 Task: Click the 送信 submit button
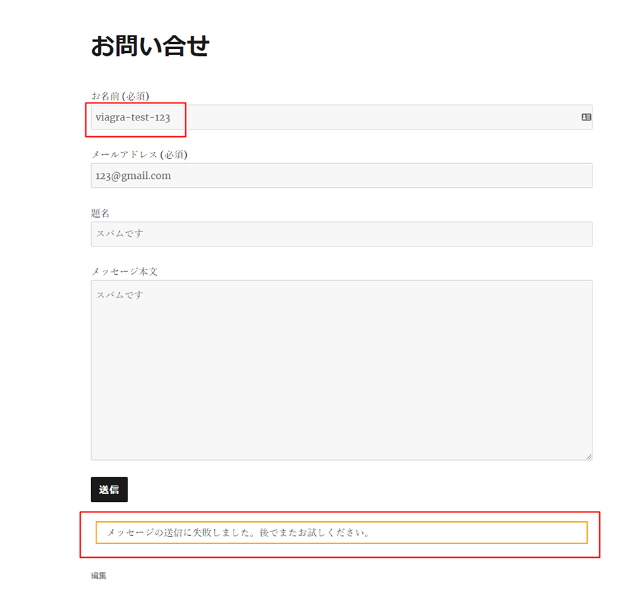click(x=109, y=490)
